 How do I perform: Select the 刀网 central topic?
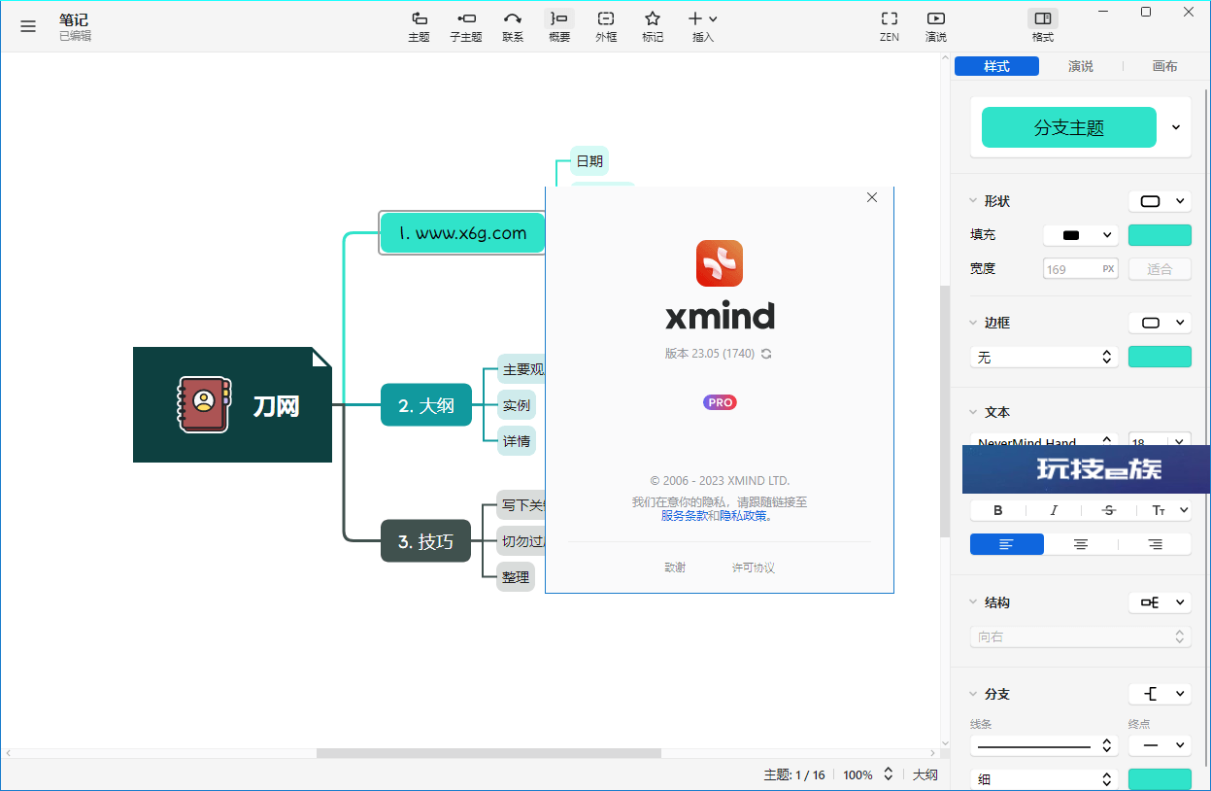click(233, 404)
